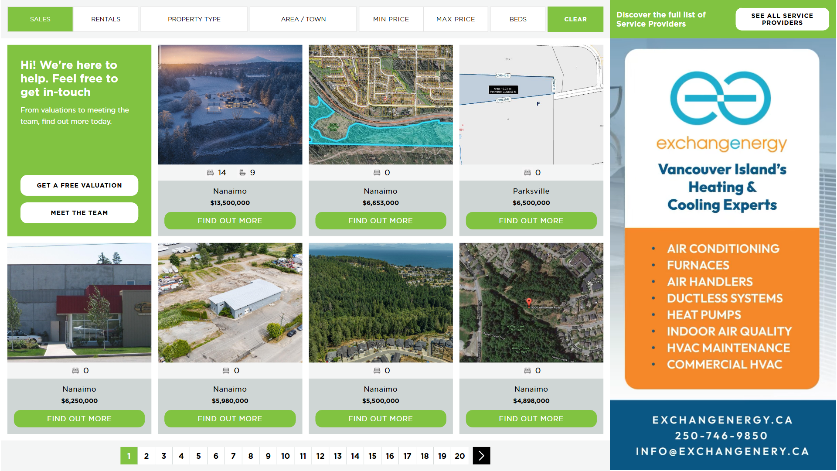Expand the Max Price dropdown

point(455,19)
